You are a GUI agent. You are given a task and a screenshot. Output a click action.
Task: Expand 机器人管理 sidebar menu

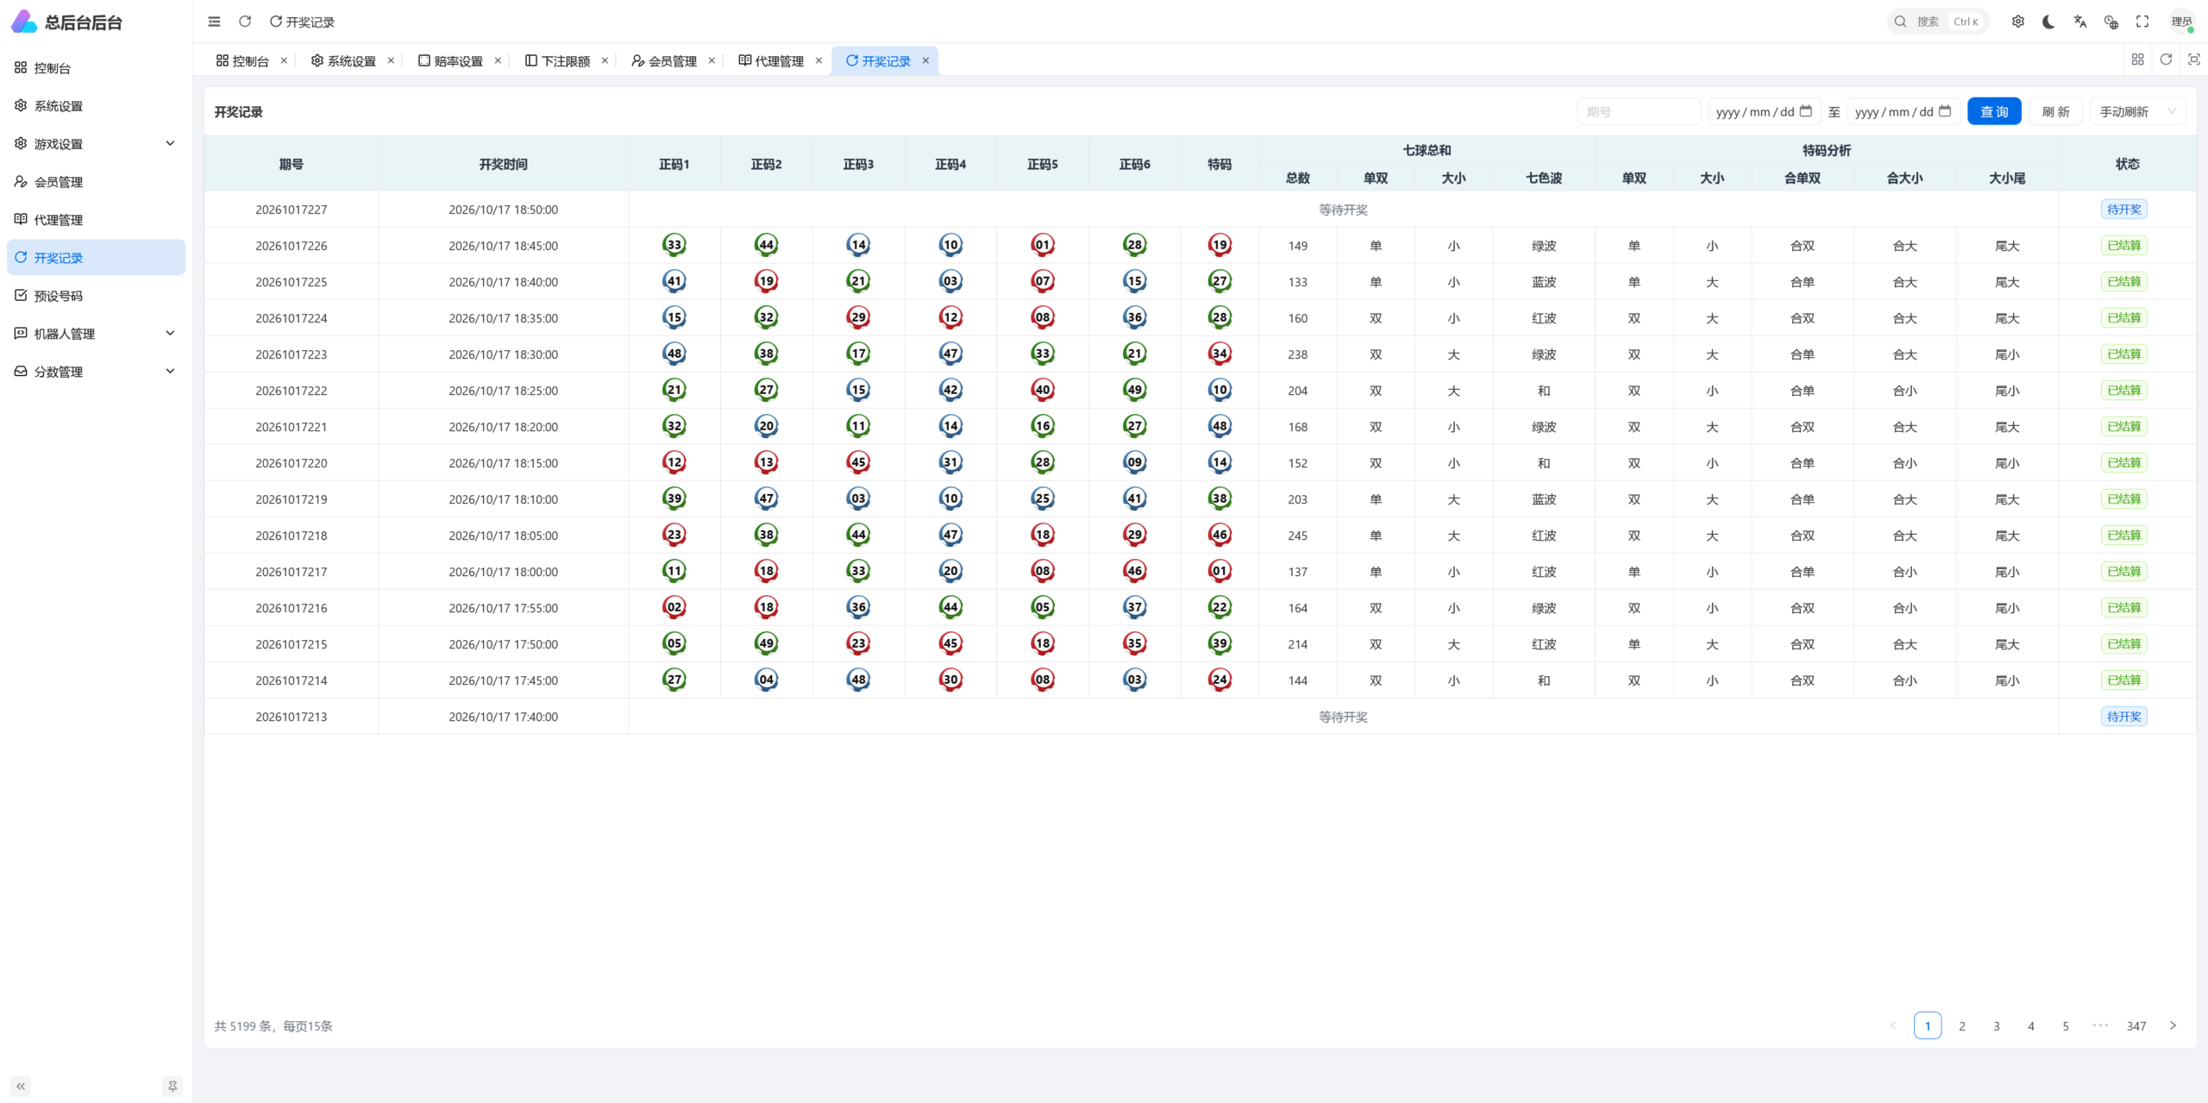click(96, 334)
